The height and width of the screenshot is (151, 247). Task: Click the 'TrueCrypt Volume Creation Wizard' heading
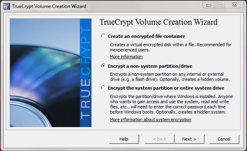158,22
